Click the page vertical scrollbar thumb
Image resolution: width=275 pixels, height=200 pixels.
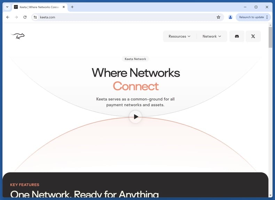pyautogui.click(x=270, y=37)
